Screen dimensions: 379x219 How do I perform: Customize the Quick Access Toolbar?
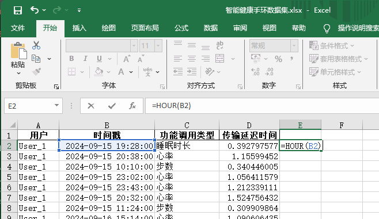pos(79,10)
